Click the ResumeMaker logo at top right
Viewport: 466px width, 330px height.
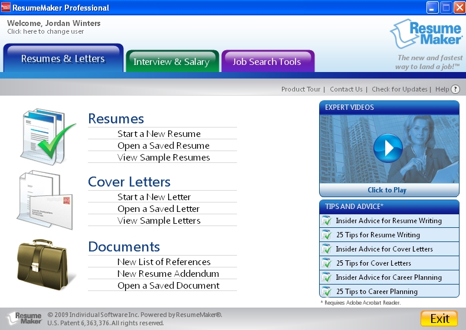point(426,34)
